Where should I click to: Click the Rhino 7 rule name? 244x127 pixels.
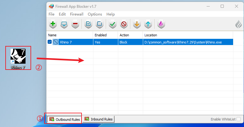[66, 42]
